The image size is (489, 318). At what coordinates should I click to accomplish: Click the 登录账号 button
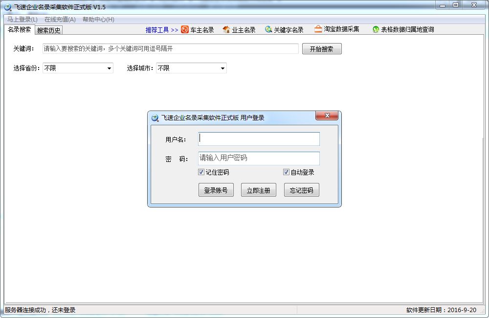(216, 190)
